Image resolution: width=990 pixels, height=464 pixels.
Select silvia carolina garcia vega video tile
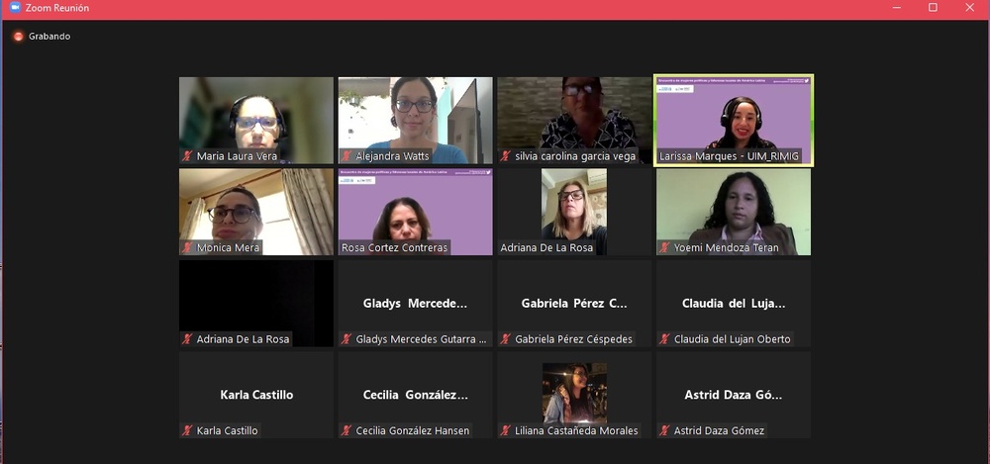tap(574, 121)
